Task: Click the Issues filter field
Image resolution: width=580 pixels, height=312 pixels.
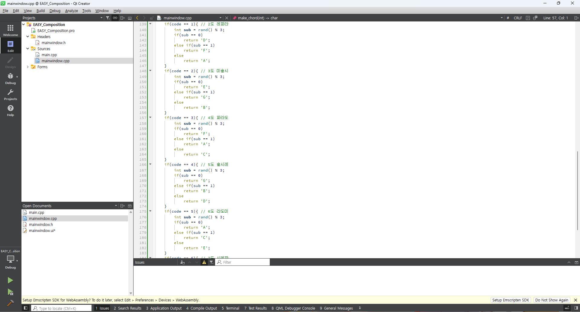Action: [243, 262]
